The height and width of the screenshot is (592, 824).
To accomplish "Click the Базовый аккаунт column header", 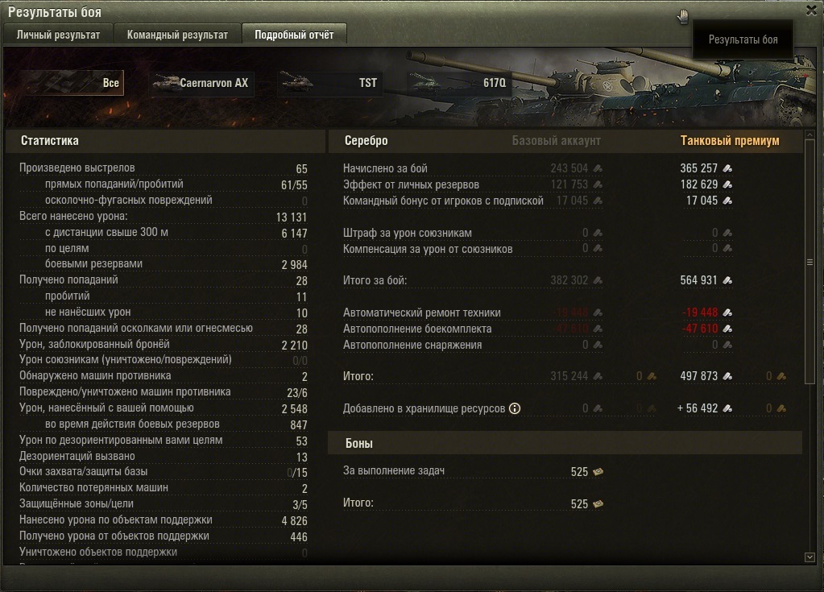I will 557,141.
